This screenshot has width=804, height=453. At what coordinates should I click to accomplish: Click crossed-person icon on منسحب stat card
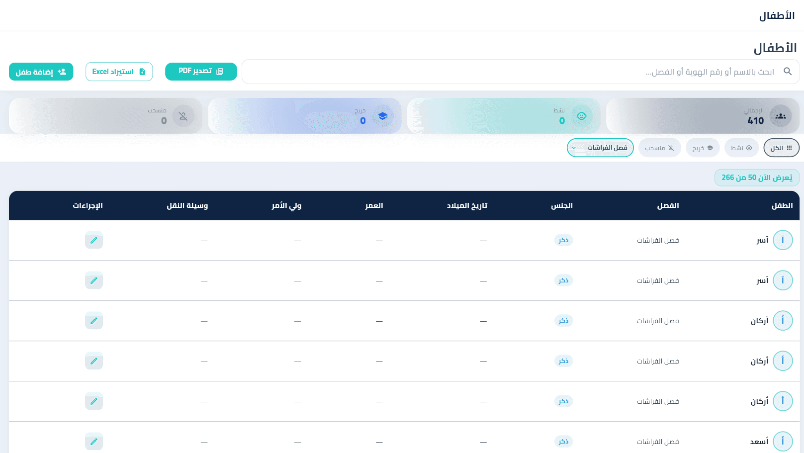[183, 116]
